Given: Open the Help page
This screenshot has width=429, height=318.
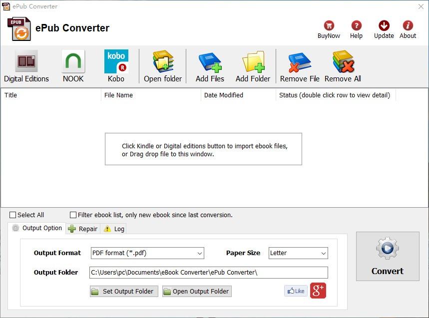Looking at the screenshot, I should (x=356, y=29).
